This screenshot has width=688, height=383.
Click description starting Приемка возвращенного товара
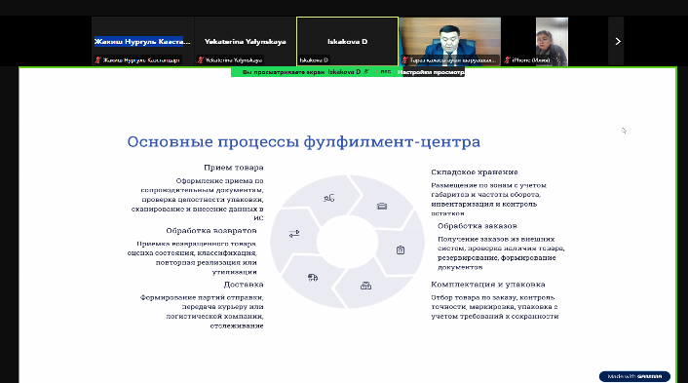192,257
